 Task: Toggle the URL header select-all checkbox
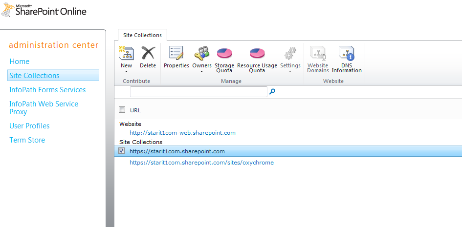click(x=122, y=110)
